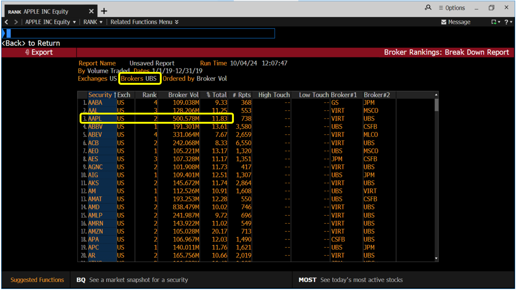Screen dimensions: 517x290
Task: Click the pop-out window icon
Action: (x=494, y=22)
